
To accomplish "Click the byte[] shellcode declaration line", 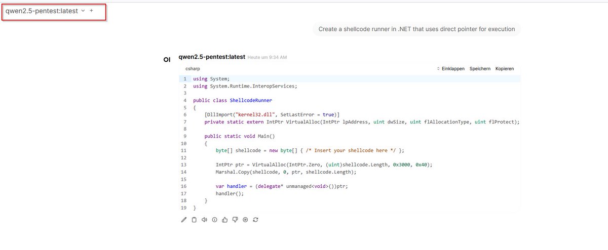I will [310, 150].
